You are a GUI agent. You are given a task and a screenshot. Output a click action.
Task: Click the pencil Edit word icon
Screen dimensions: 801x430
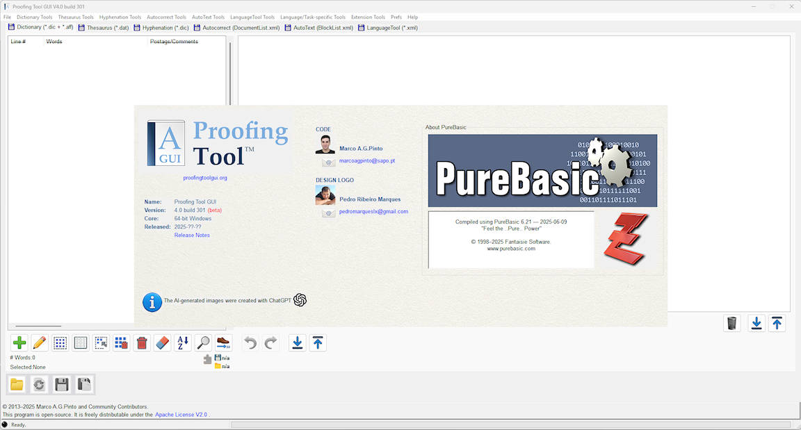(40, 342)
